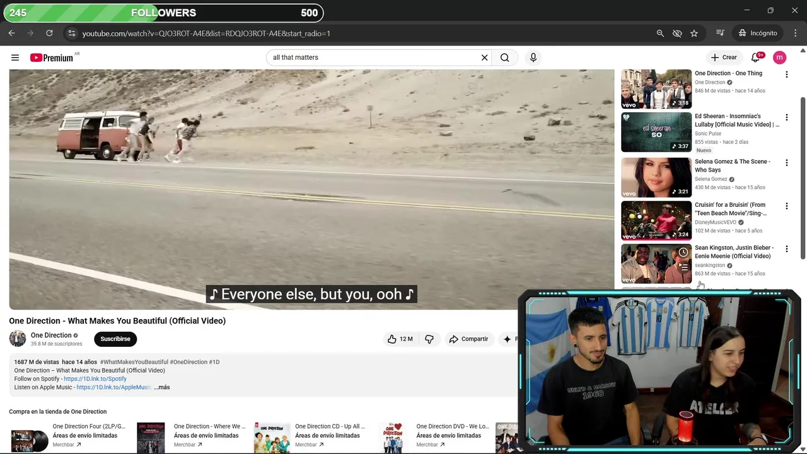Click the Incógnito profile button
Image resolution: width=807 pixels, height=454 pixels.
(758, 33)
